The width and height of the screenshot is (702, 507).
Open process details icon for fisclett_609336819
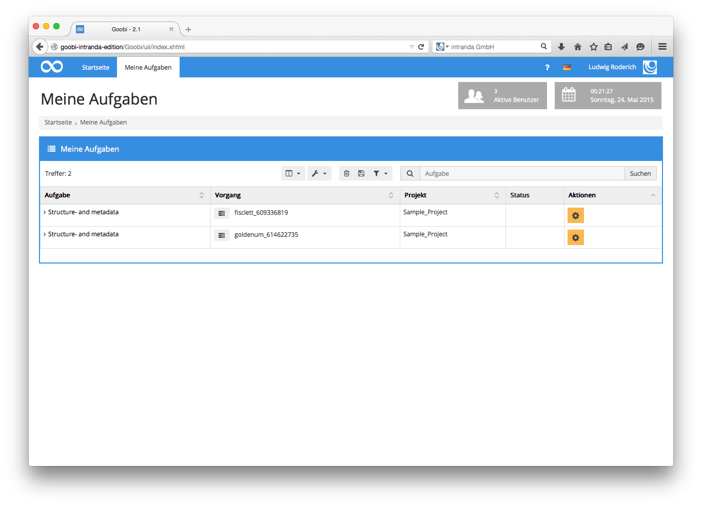coord(222,213)
